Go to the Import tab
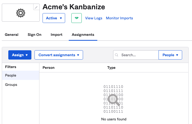Image resolution: width=192 pixels, height=124 pixels. point(57,35)
